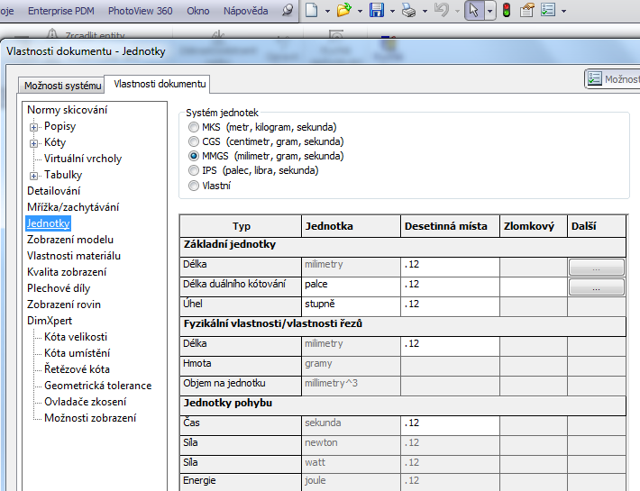Image resolution: width=640 pixels, height=491 pixels.
Task: Click the gramy cell in Hmota row
Action: (351, 366)
